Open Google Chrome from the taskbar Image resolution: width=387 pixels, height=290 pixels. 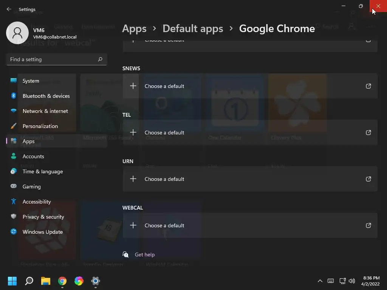(x=62, y=281)
